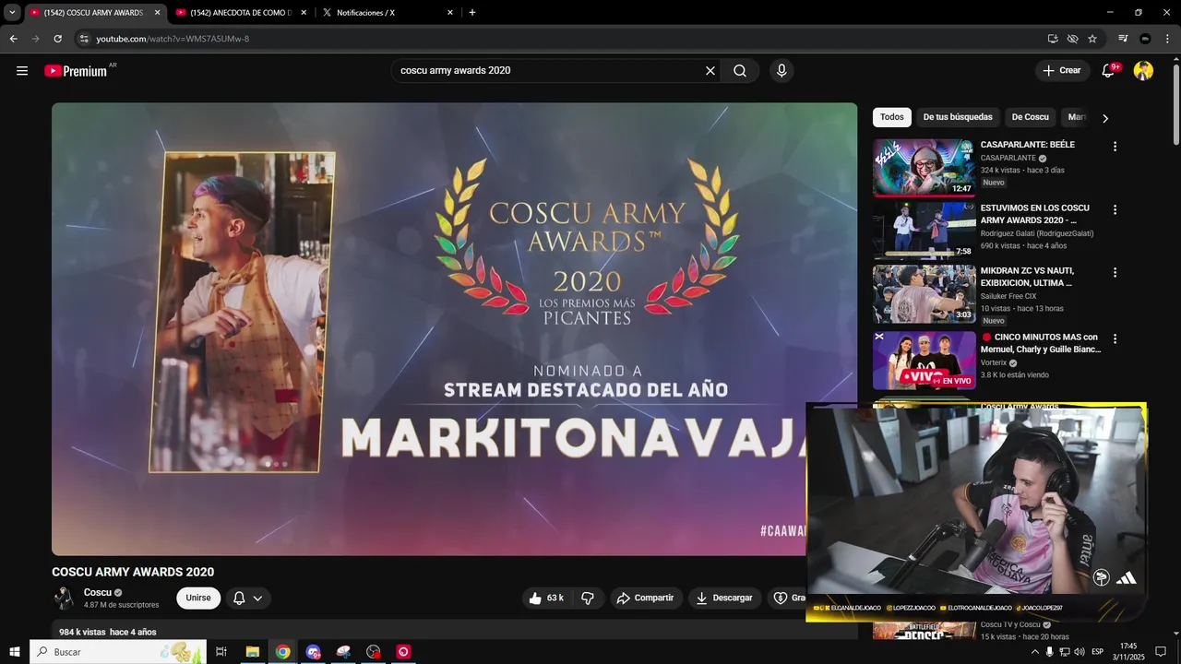The height and width of the screenshot is (664, 1181).
Task: Change ESP input language indicator
Action: pos(1098,652)
